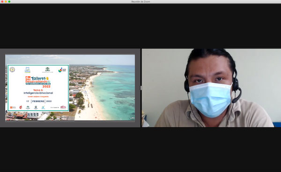The image size is (281, 172).
Task: Click the blue-green logo beside the seal
Action: click(28, 70)
